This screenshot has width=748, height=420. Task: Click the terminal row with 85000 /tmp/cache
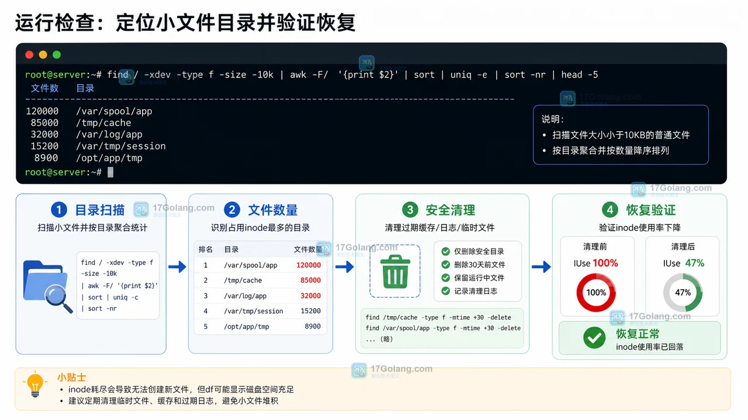81,123
